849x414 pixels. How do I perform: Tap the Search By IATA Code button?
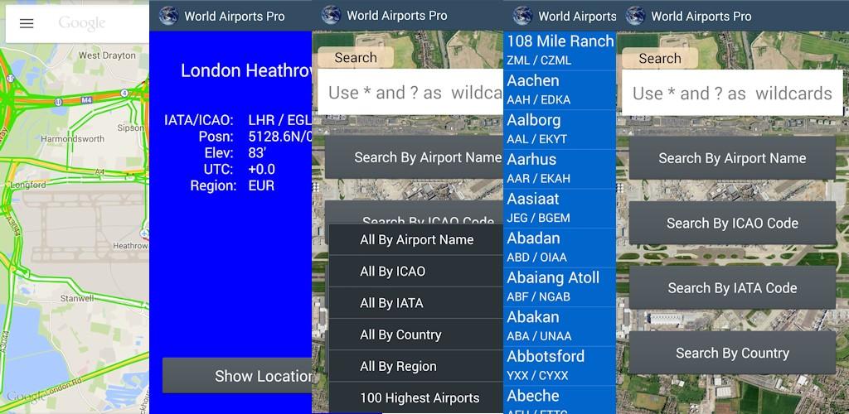tap(732, 288)
